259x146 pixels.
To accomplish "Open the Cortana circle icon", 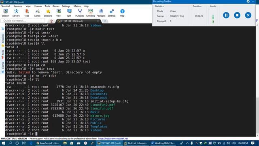I will pos(17,143).
